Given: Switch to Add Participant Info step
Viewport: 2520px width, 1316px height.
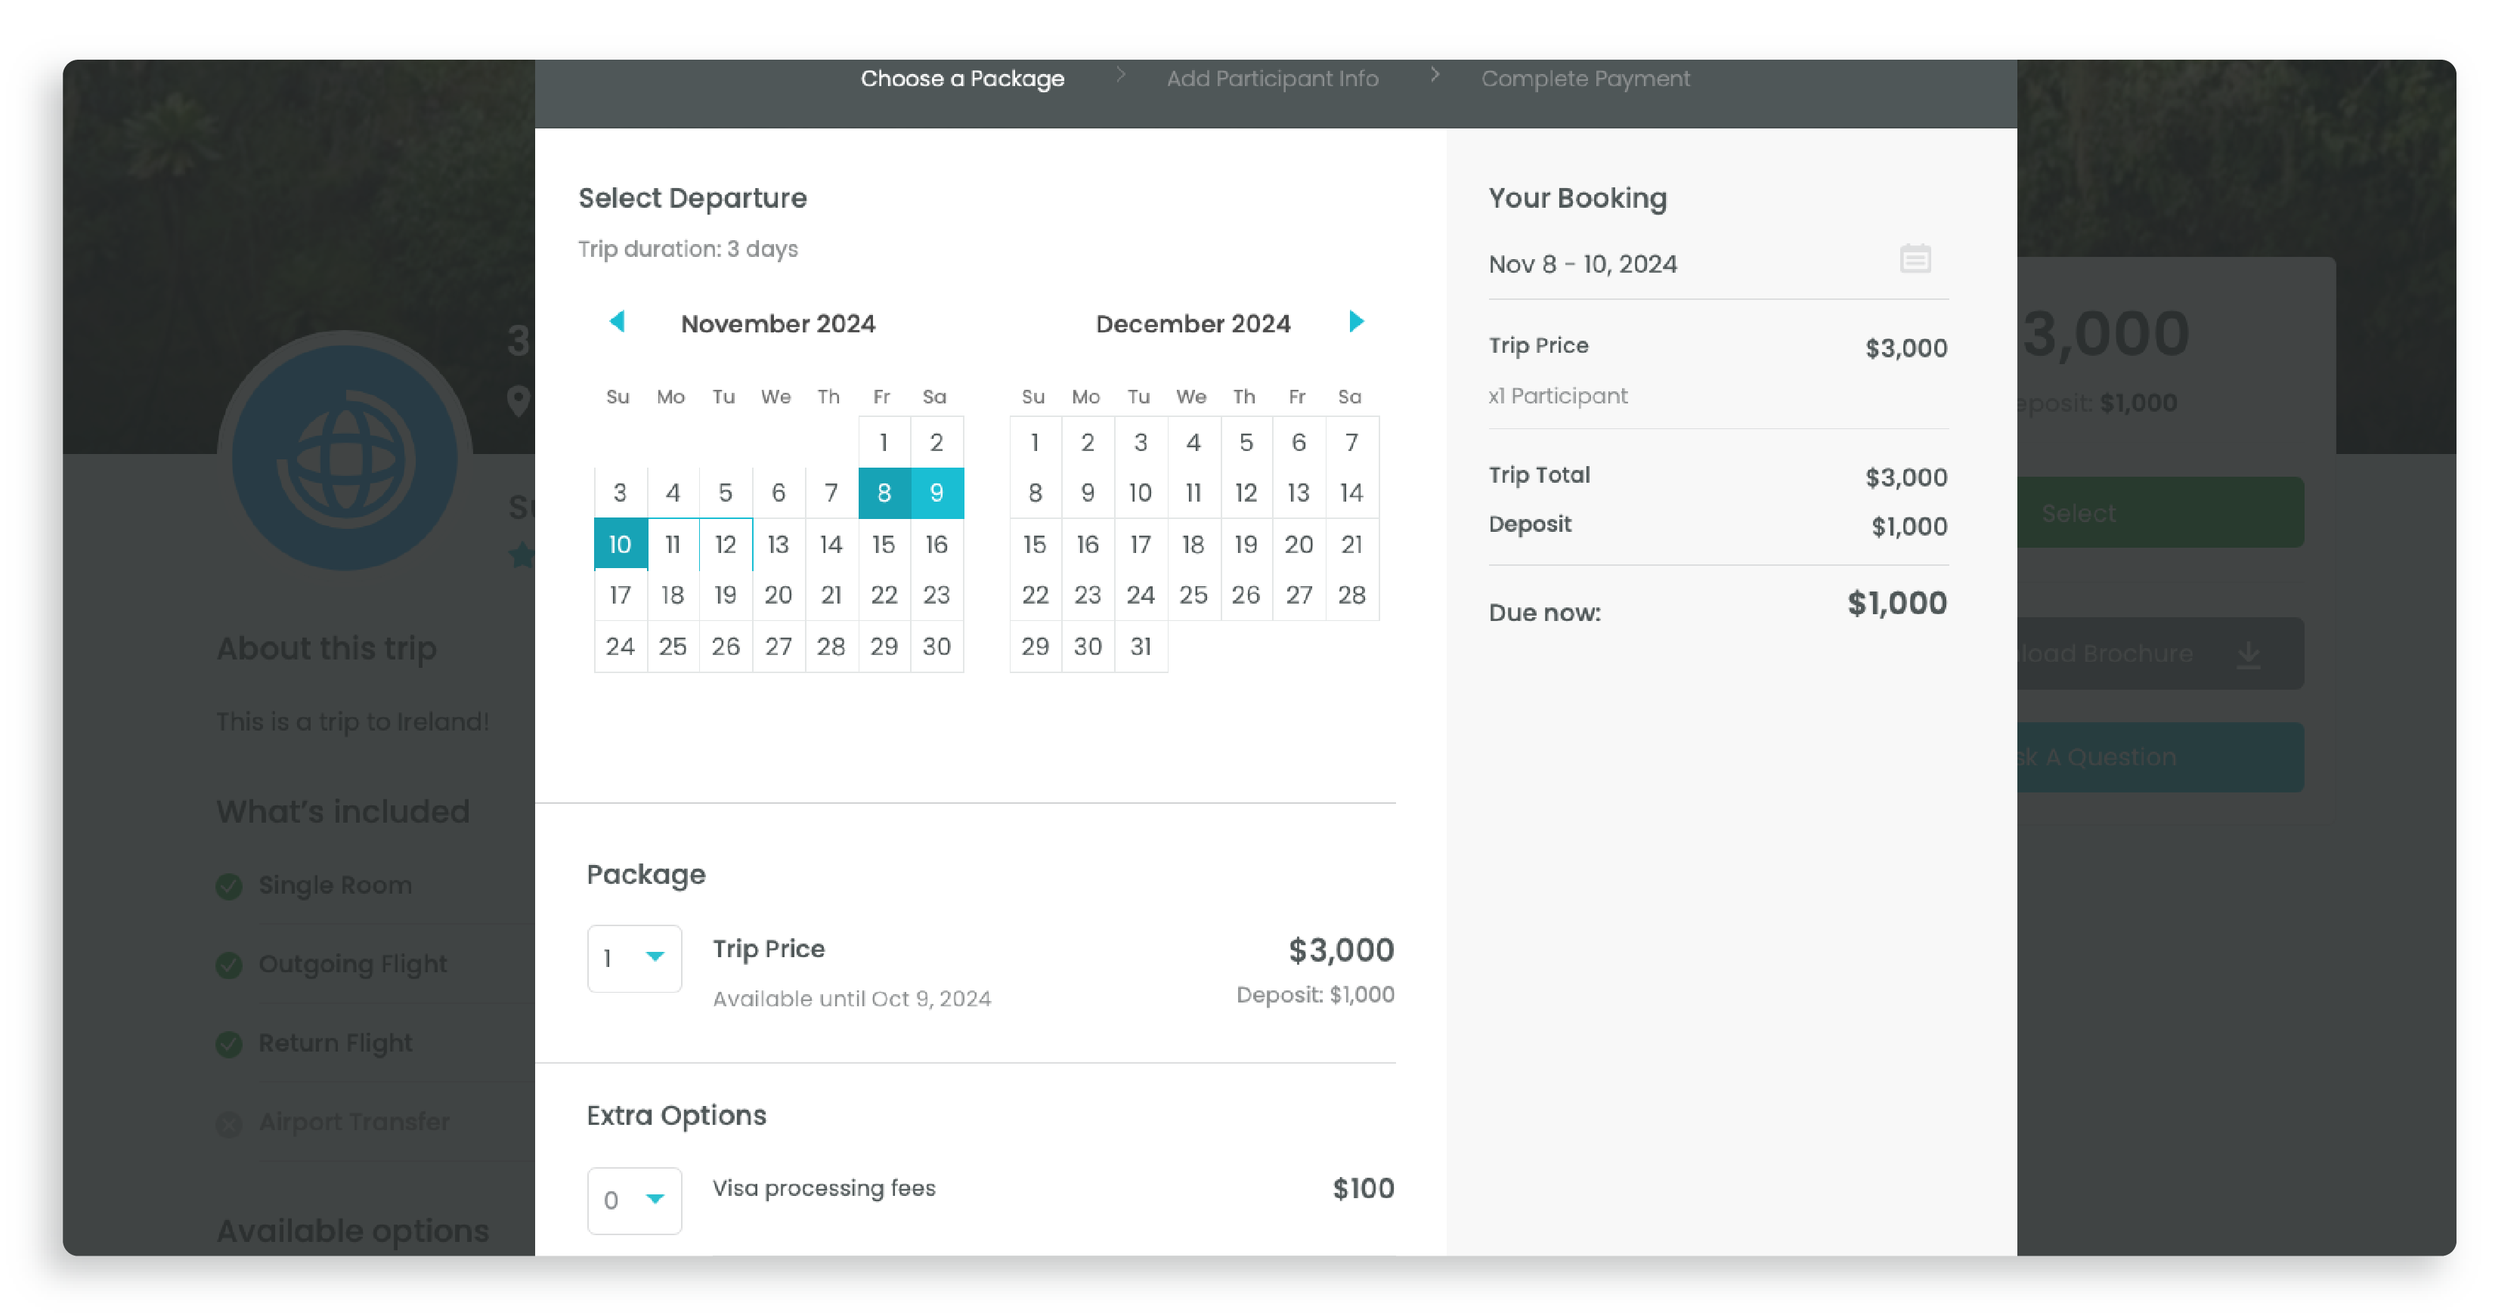Looking at the screenshot, I should [x=1272, y=79].
